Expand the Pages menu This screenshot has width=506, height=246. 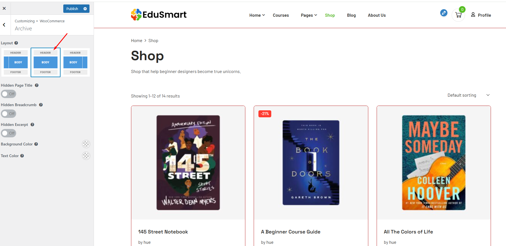309,15
